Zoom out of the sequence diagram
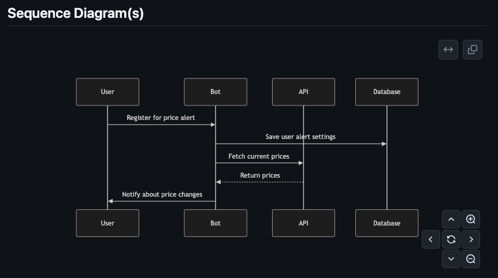The height and width of the screenshot is (278, 498). [x=471, y=259]
